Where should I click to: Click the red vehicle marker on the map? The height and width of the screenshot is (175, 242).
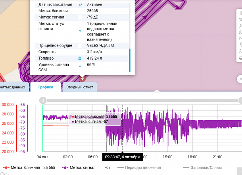(x=82, y=78)
